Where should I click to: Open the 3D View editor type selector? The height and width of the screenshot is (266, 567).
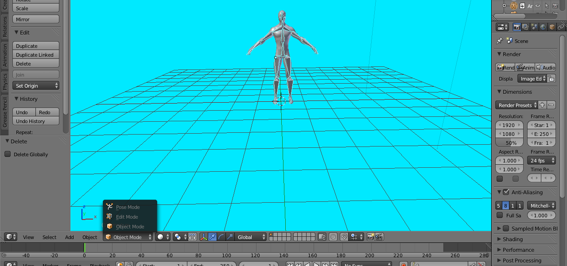click(11, 237)
